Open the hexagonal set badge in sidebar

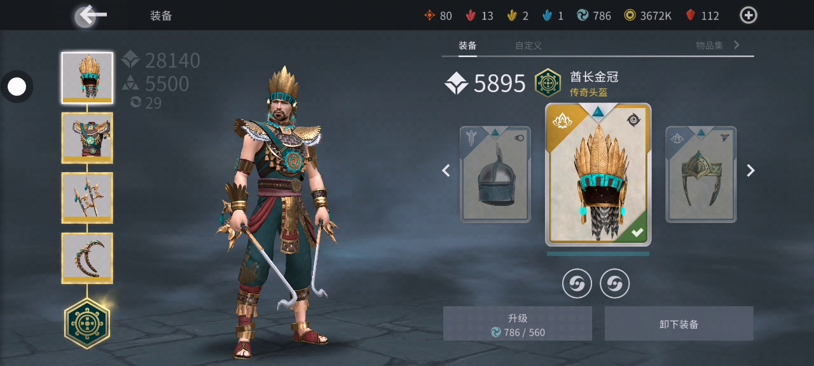(87, 323)
